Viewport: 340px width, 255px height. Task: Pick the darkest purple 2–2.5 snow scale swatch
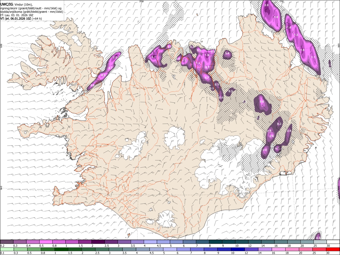point(98,242)
